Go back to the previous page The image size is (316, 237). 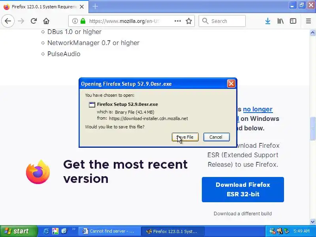point(8,21)
